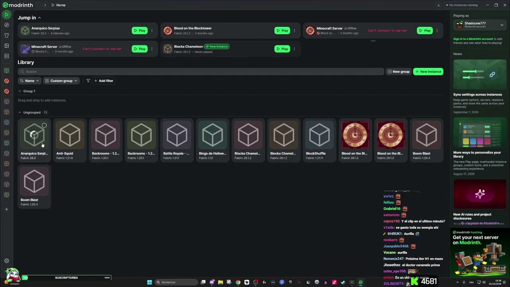Viewport: 510px width, 287px height.
Task: Go forward with the right arrow
Action: click(x=45, y=5)
